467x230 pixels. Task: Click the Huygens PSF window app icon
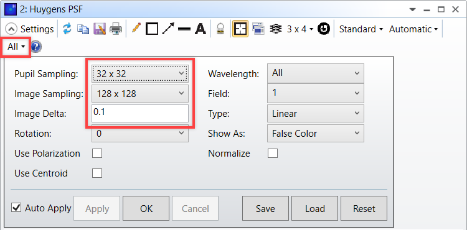tap(11, 9)
